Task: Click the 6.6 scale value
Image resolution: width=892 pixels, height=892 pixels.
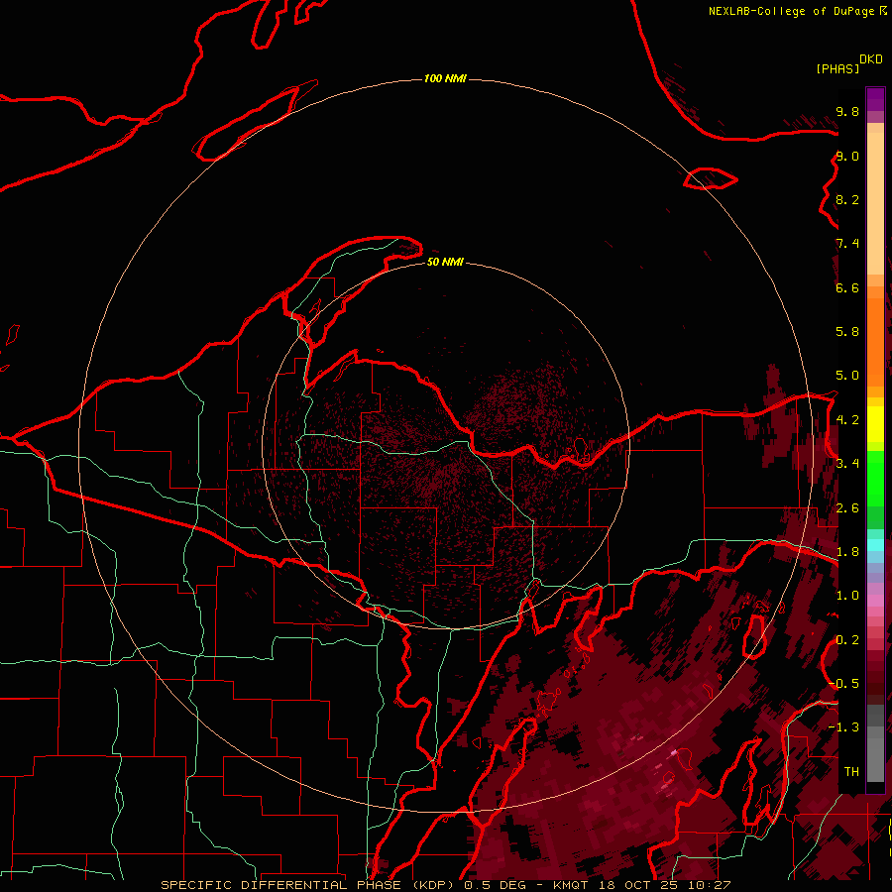Action: [847, 287]
